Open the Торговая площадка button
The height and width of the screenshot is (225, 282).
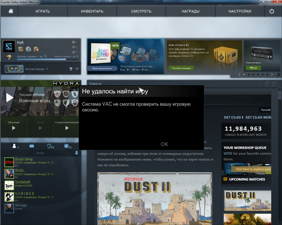(x=181, y=68)
